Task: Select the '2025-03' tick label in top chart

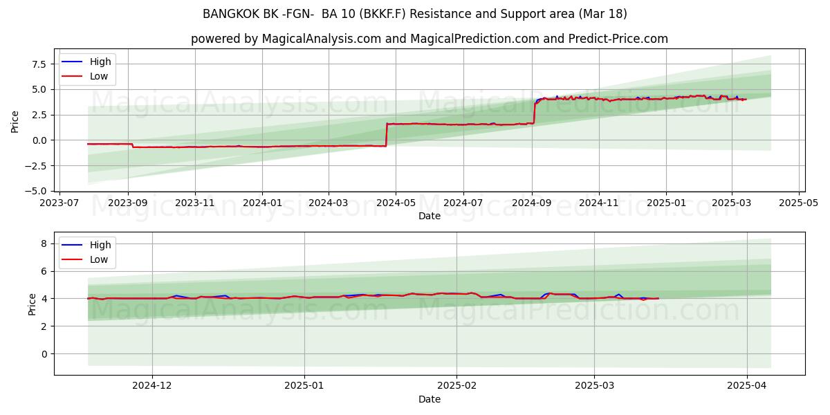Action: 731,203
